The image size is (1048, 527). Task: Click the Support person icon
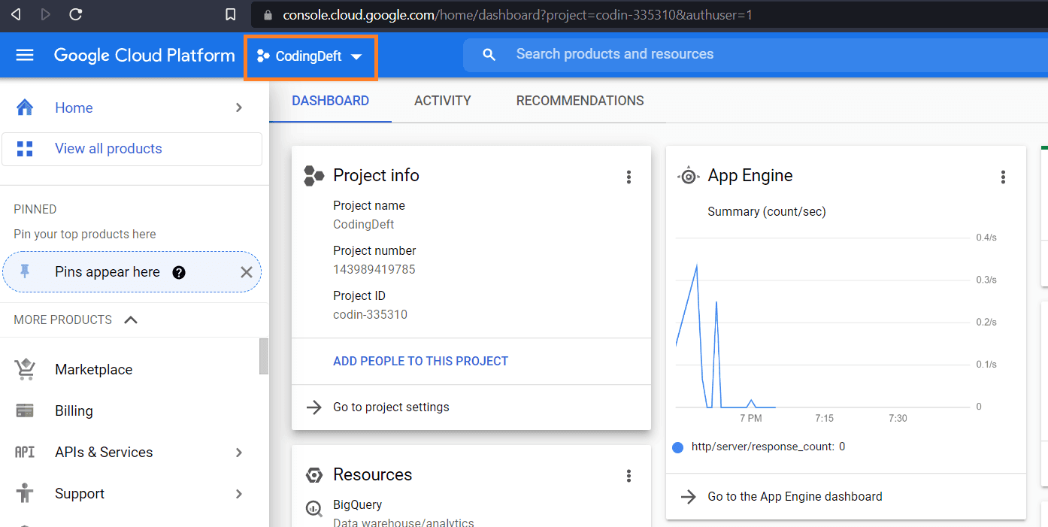coord(25,493)
